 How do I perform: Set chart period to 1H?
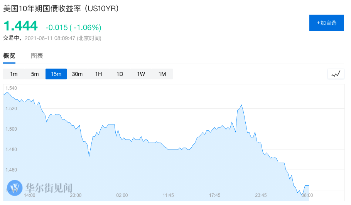point(98,74)
